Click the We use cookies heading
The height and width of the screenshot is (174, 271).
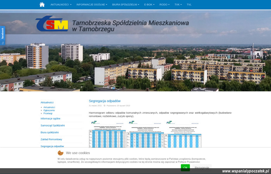(x=78, y=153)
